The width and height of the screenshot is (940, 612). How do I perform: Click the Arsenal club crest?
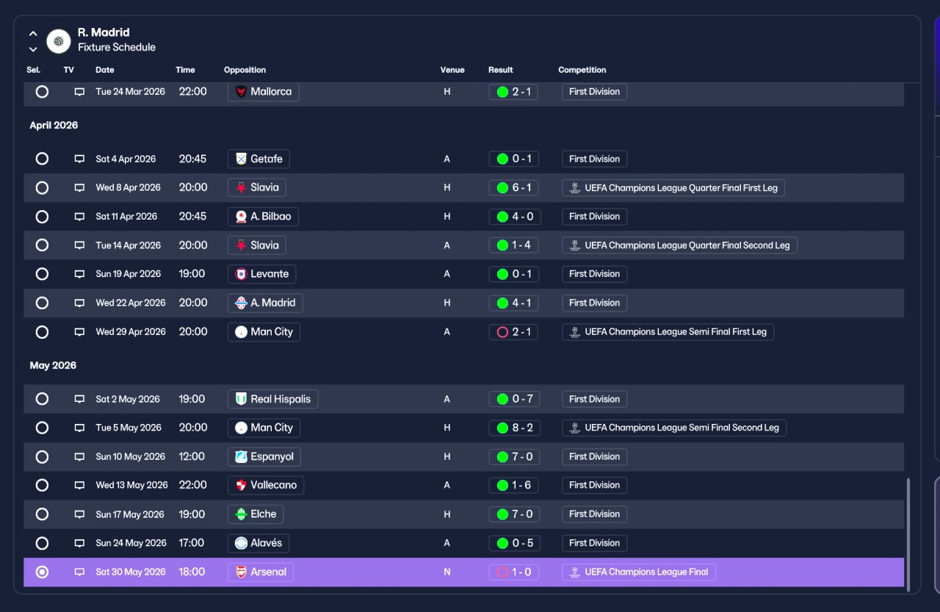pos(242,572)
